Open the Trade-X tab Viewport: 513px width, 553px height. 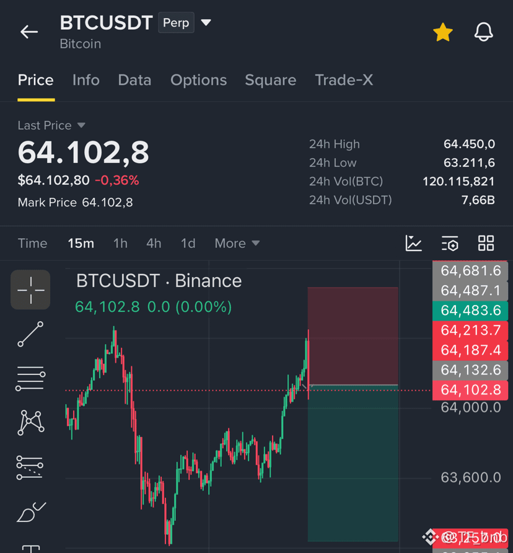point(344,80)
